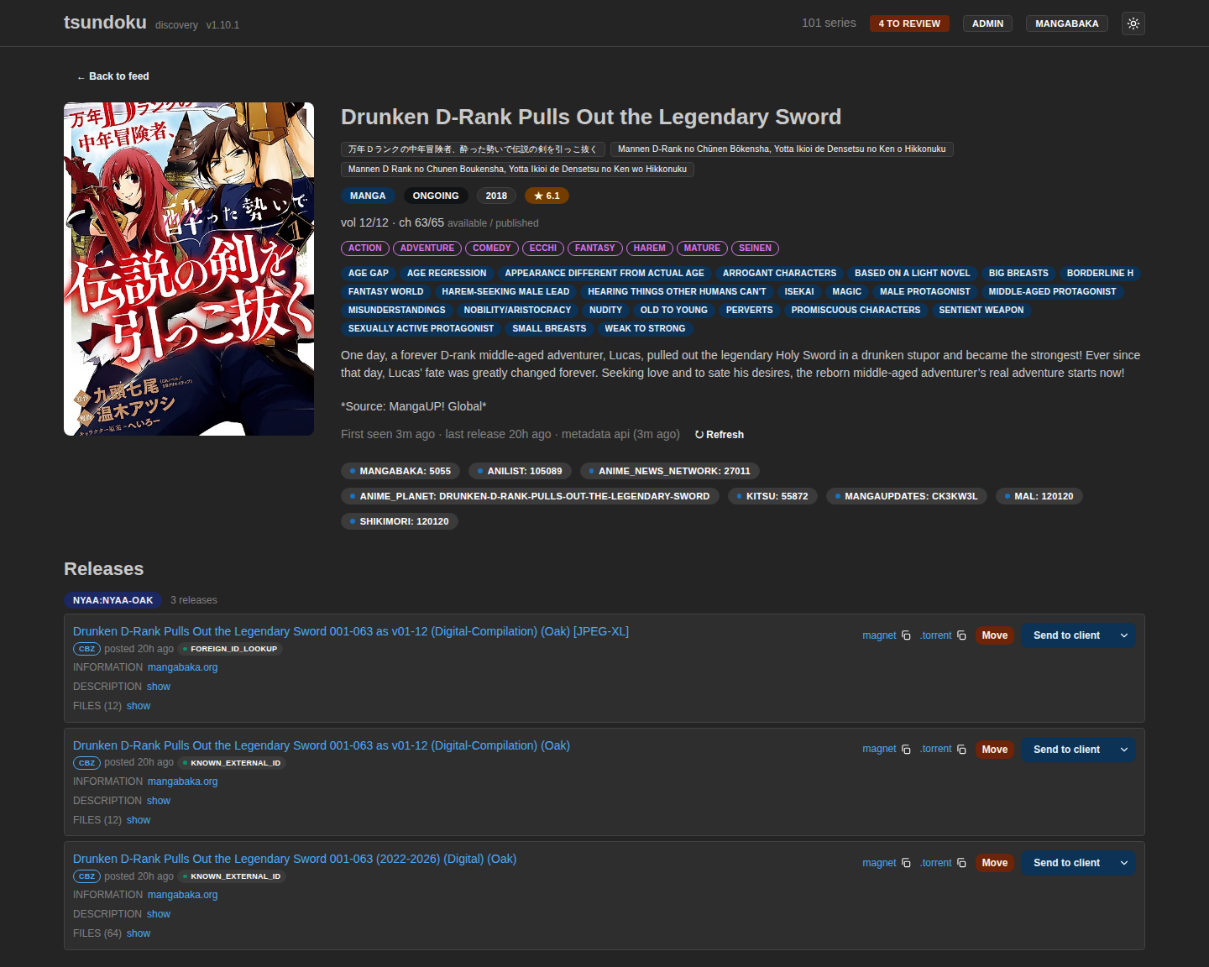Open the ADMIN section
The image size is (1209, 967).
(x=987, y=24)
